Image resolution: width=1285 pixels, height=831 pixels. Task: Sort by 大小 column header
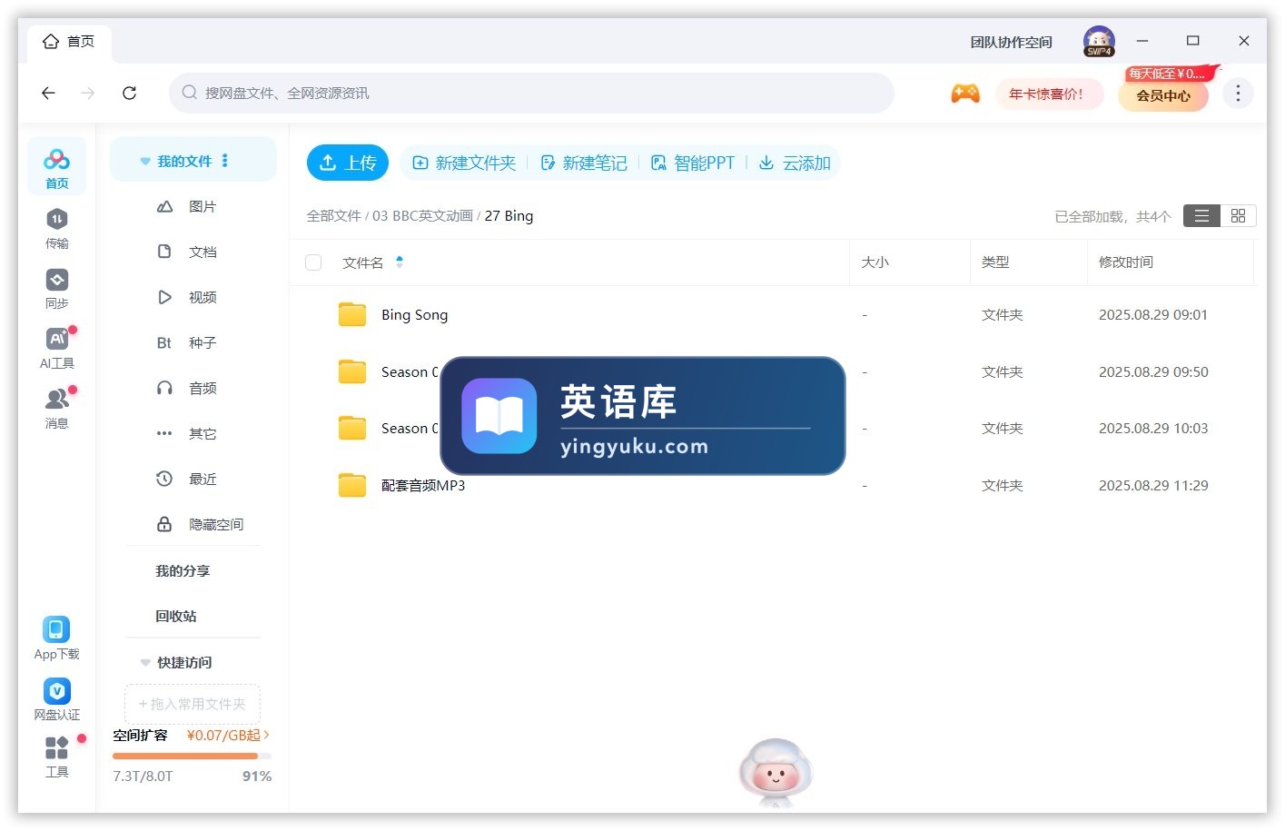click(x=875, y=262)
